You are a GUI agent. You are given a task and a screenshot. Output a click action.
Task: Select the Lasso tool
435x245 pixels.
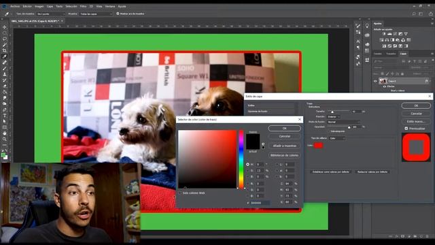(5, 39)
